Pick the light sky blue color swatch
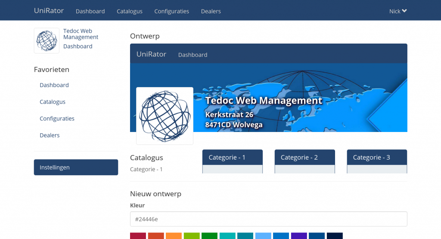 263,236
